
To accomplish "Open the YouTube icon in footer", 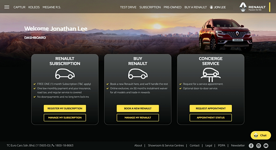I will [x=266, y=146].
